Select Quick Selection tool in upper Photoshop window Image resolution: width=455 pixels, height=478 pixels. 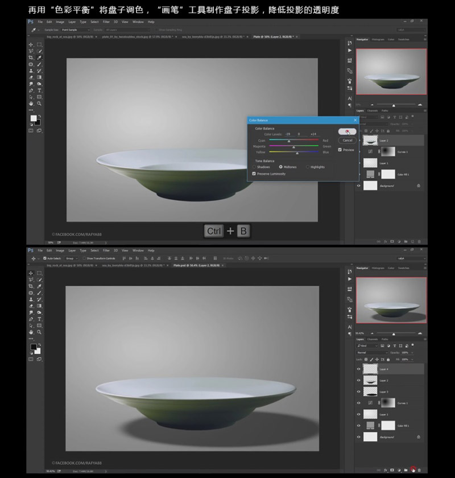[39, 51]
